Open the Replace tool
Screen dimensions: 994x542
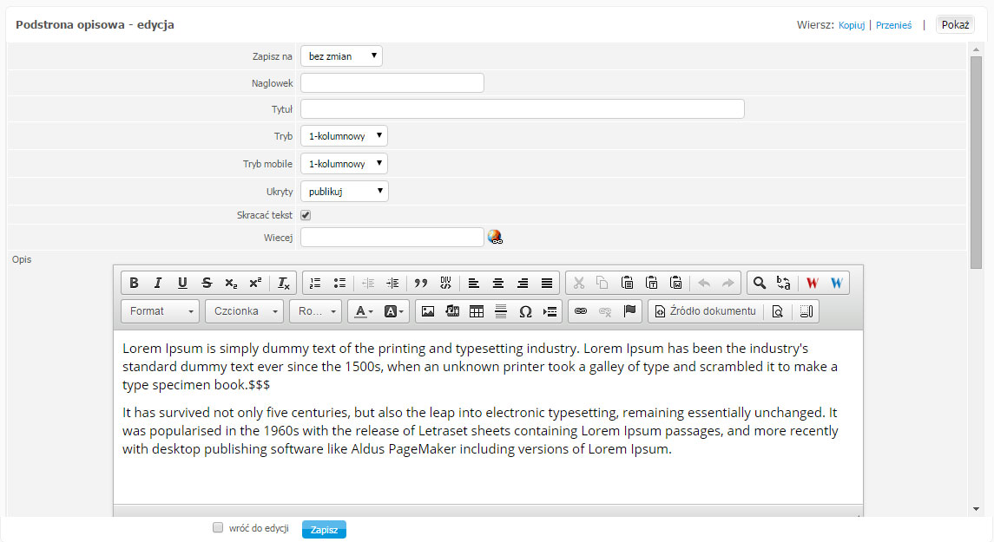tap(784, 283)
